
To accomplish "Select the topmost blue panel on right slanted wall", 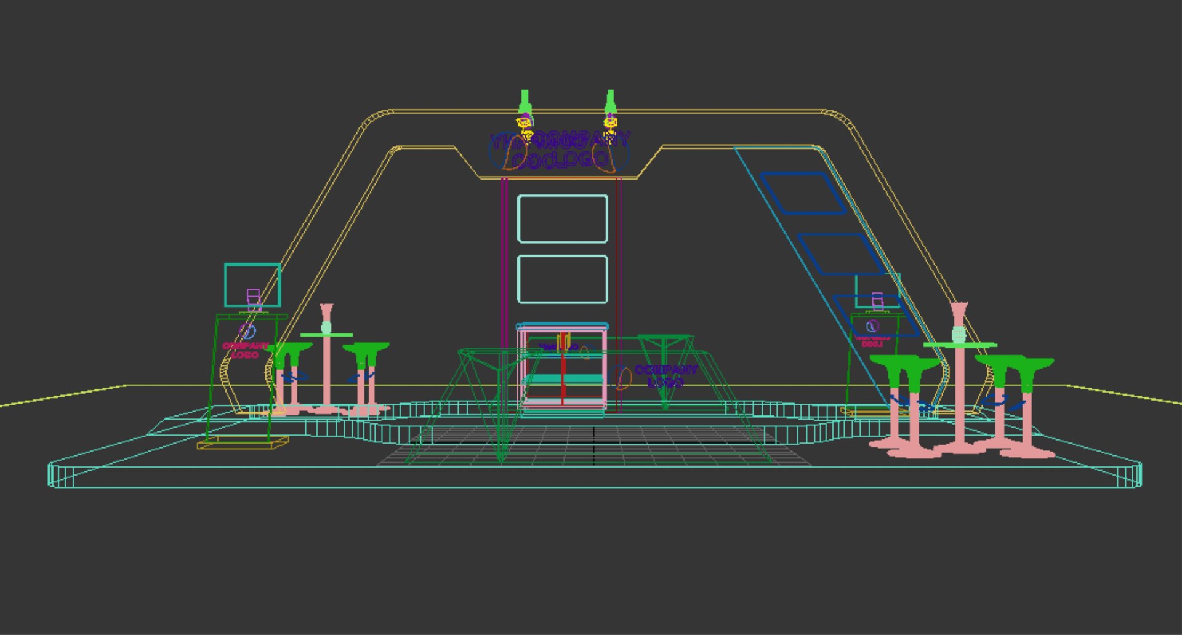I will click(803, 193).
